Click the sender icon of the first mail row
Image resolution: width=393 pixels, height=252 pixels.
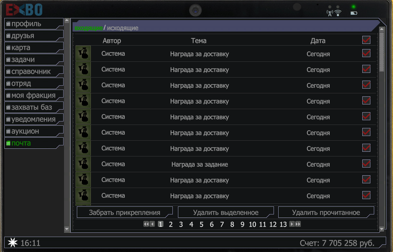pos(83,53)
